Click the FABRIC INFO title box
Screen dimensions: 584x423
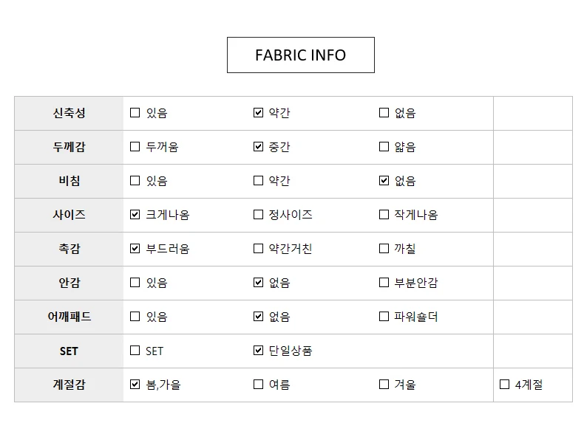coord(300,55)
